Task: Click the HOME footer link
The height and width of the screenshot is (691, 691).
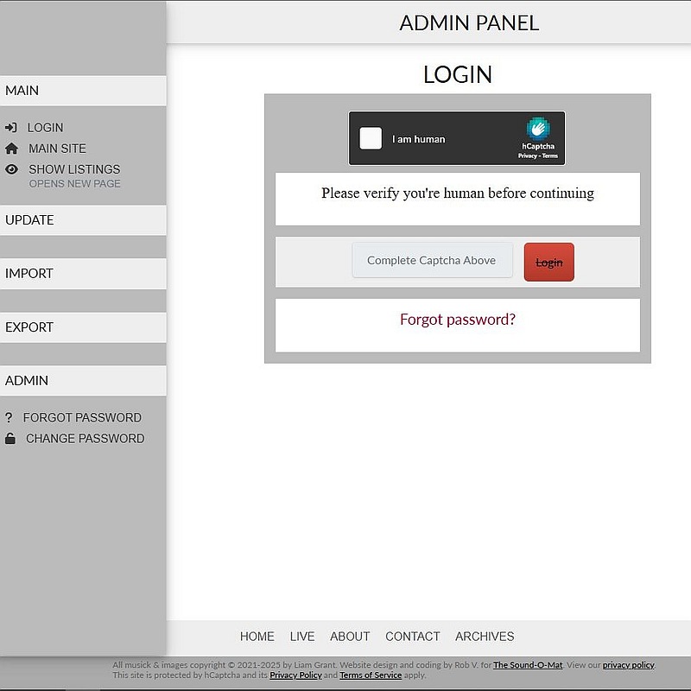Action: pos(257,637)
